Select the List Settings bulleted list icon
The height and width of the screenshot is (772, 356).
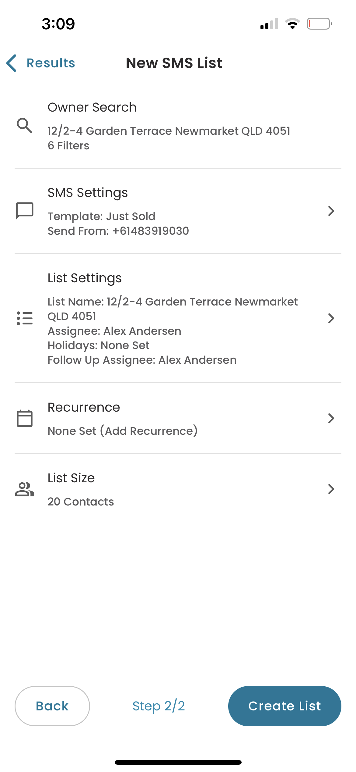[x=24, y=318]
